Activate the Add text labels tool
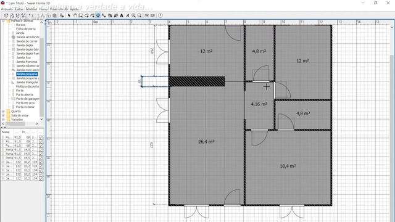The height and width of the screenshot is (222, 395). click(x=104, y=15)
